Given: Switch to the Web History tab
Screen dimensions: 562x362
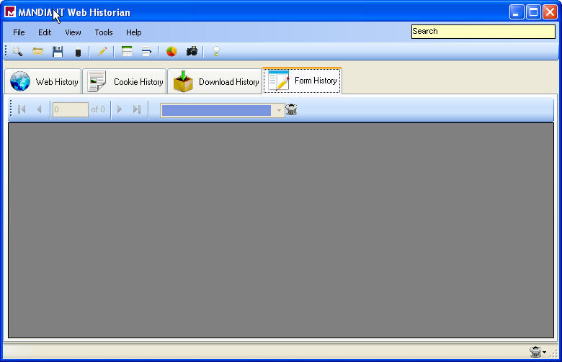Looking at the screenshot, I should [x=43, y=81].
